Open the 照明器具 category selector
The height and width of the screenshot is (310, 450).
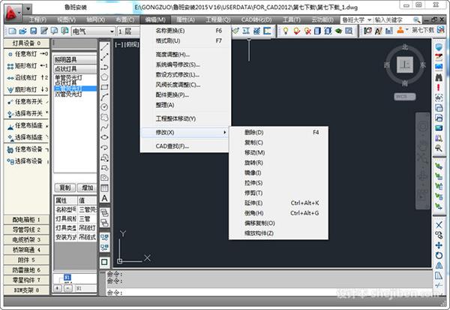pyautogui.click(x=75, y=59)
